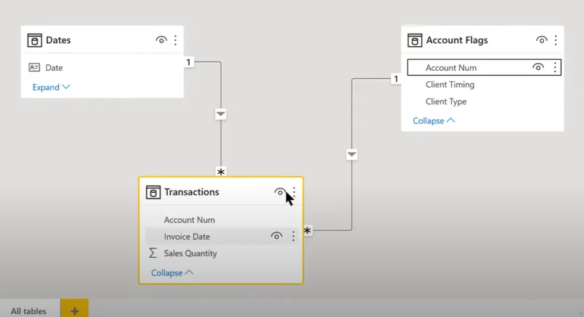Image resolution: width=584 pixels, height=317 pixels.
Task: Click the Date field type icon
Action: click(34, 67)
